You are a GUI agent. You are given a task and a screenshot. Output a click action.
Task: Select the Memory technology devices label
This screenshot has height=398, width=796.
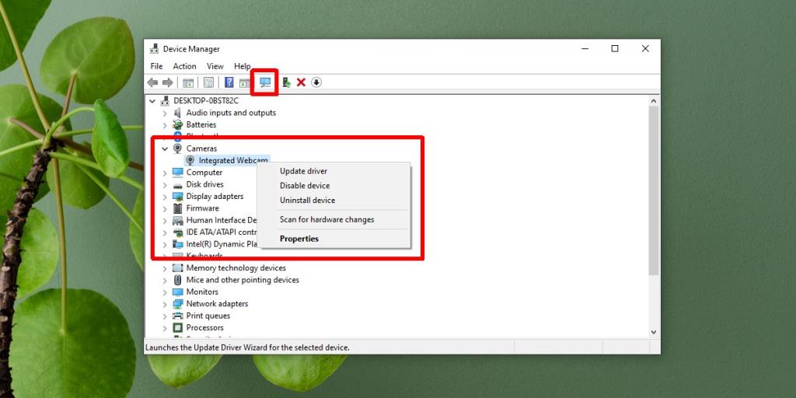(x=236, y=267)
